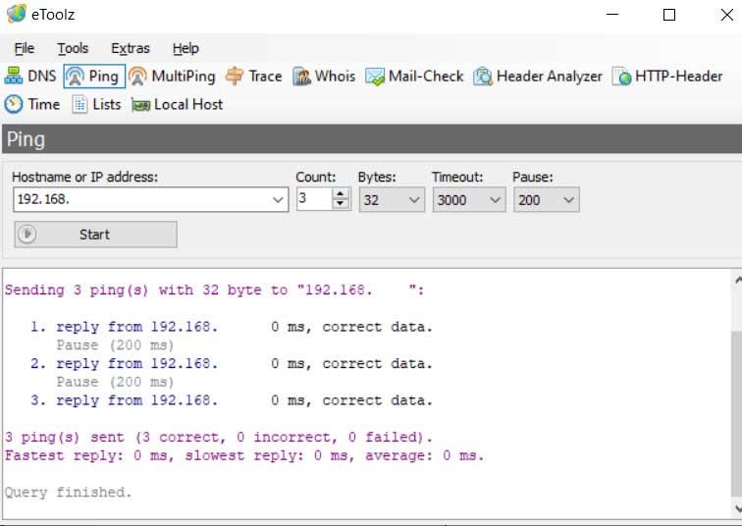
Task: Click the eToolz globe app icon
Action: click(16, 14)
